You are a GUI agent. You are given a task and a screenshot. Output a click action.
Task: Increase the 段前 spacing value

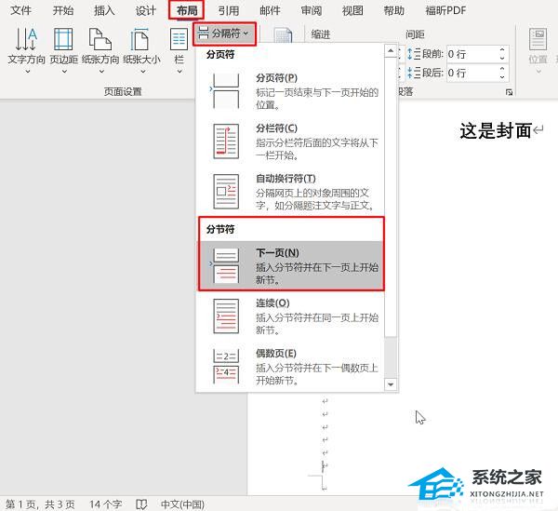[x=502, y=48]
